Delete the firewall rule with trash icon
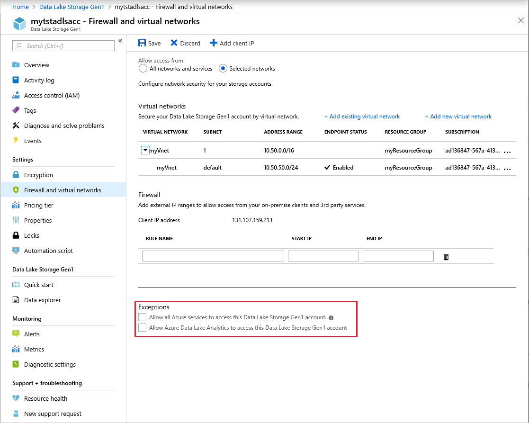This screenshot has width=529, height=423. tap(446, 257)
